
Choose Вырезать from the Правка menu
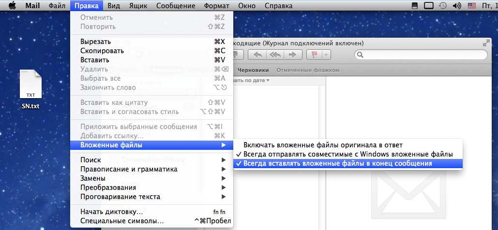[152, 42]
